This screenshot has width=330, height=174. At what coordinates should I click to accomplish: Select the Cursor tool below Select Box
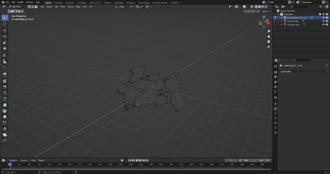5,24
